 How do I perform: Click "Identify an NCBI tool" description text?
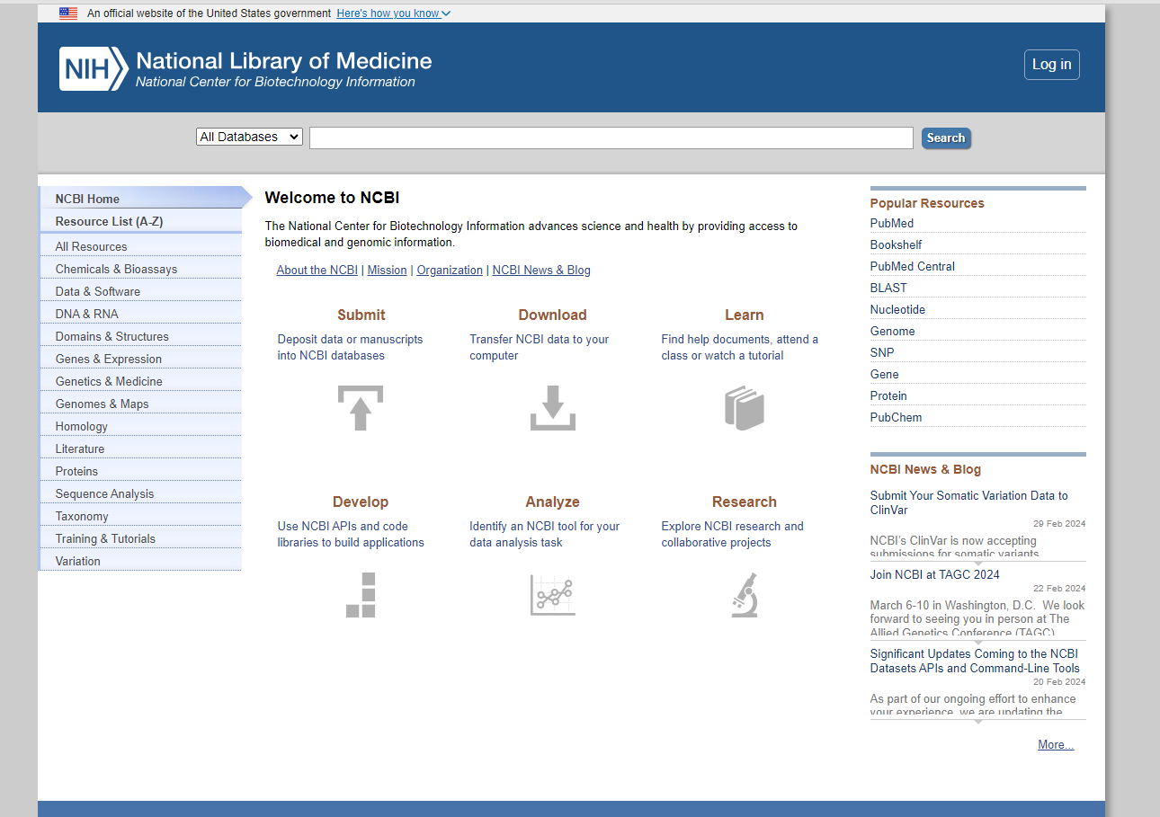click(x=545, y=534)
